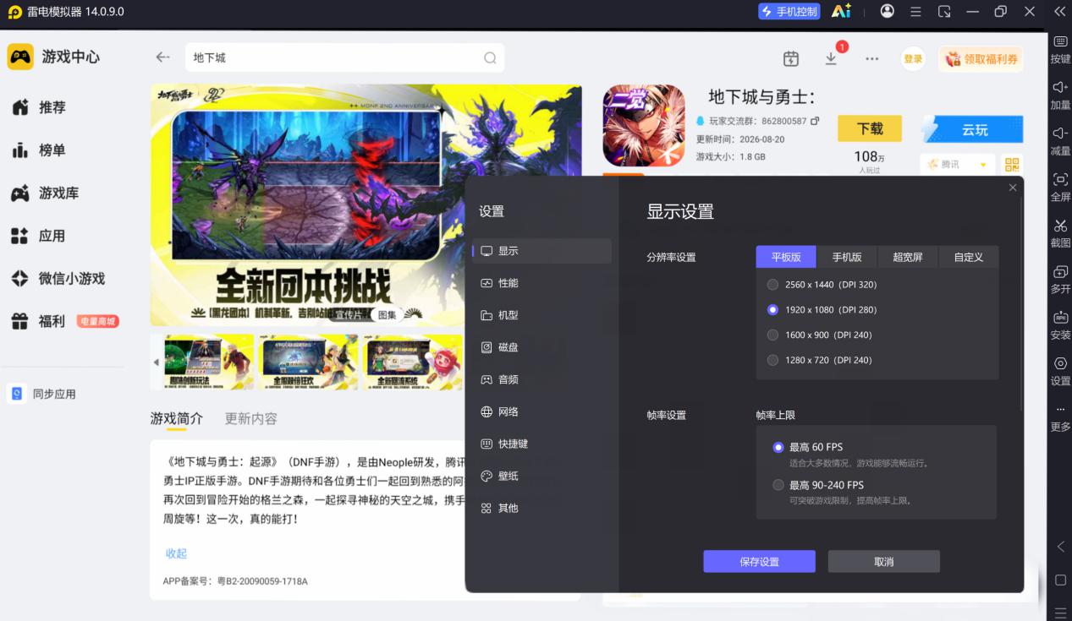This screenshot has width=1072, height=621.
Task: Select 1600 x 900 resolution
Action: [x=772, y=335]
